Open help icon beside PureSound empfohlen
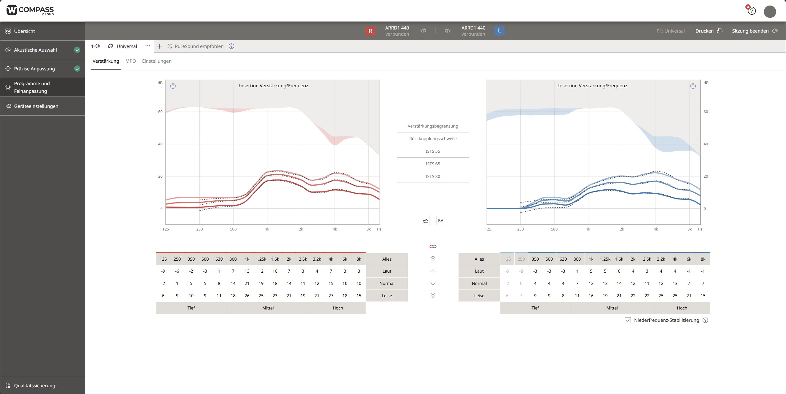 click(x=231, y=46)
